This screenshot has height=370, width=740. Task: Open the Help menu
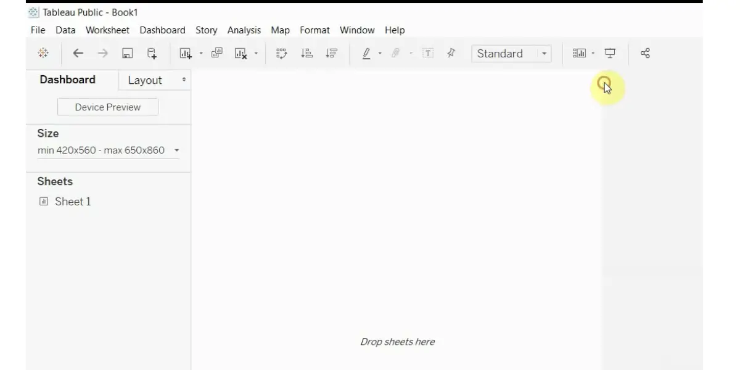(x=395, y=30)
